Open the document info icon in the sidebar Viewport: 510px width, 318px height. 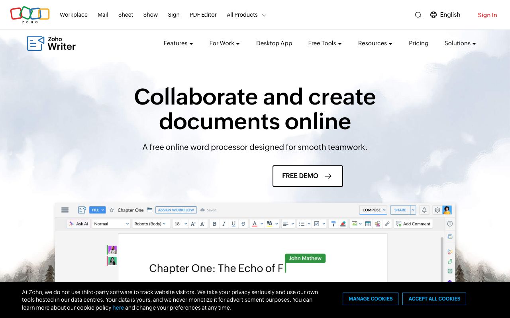pos(450,224)
